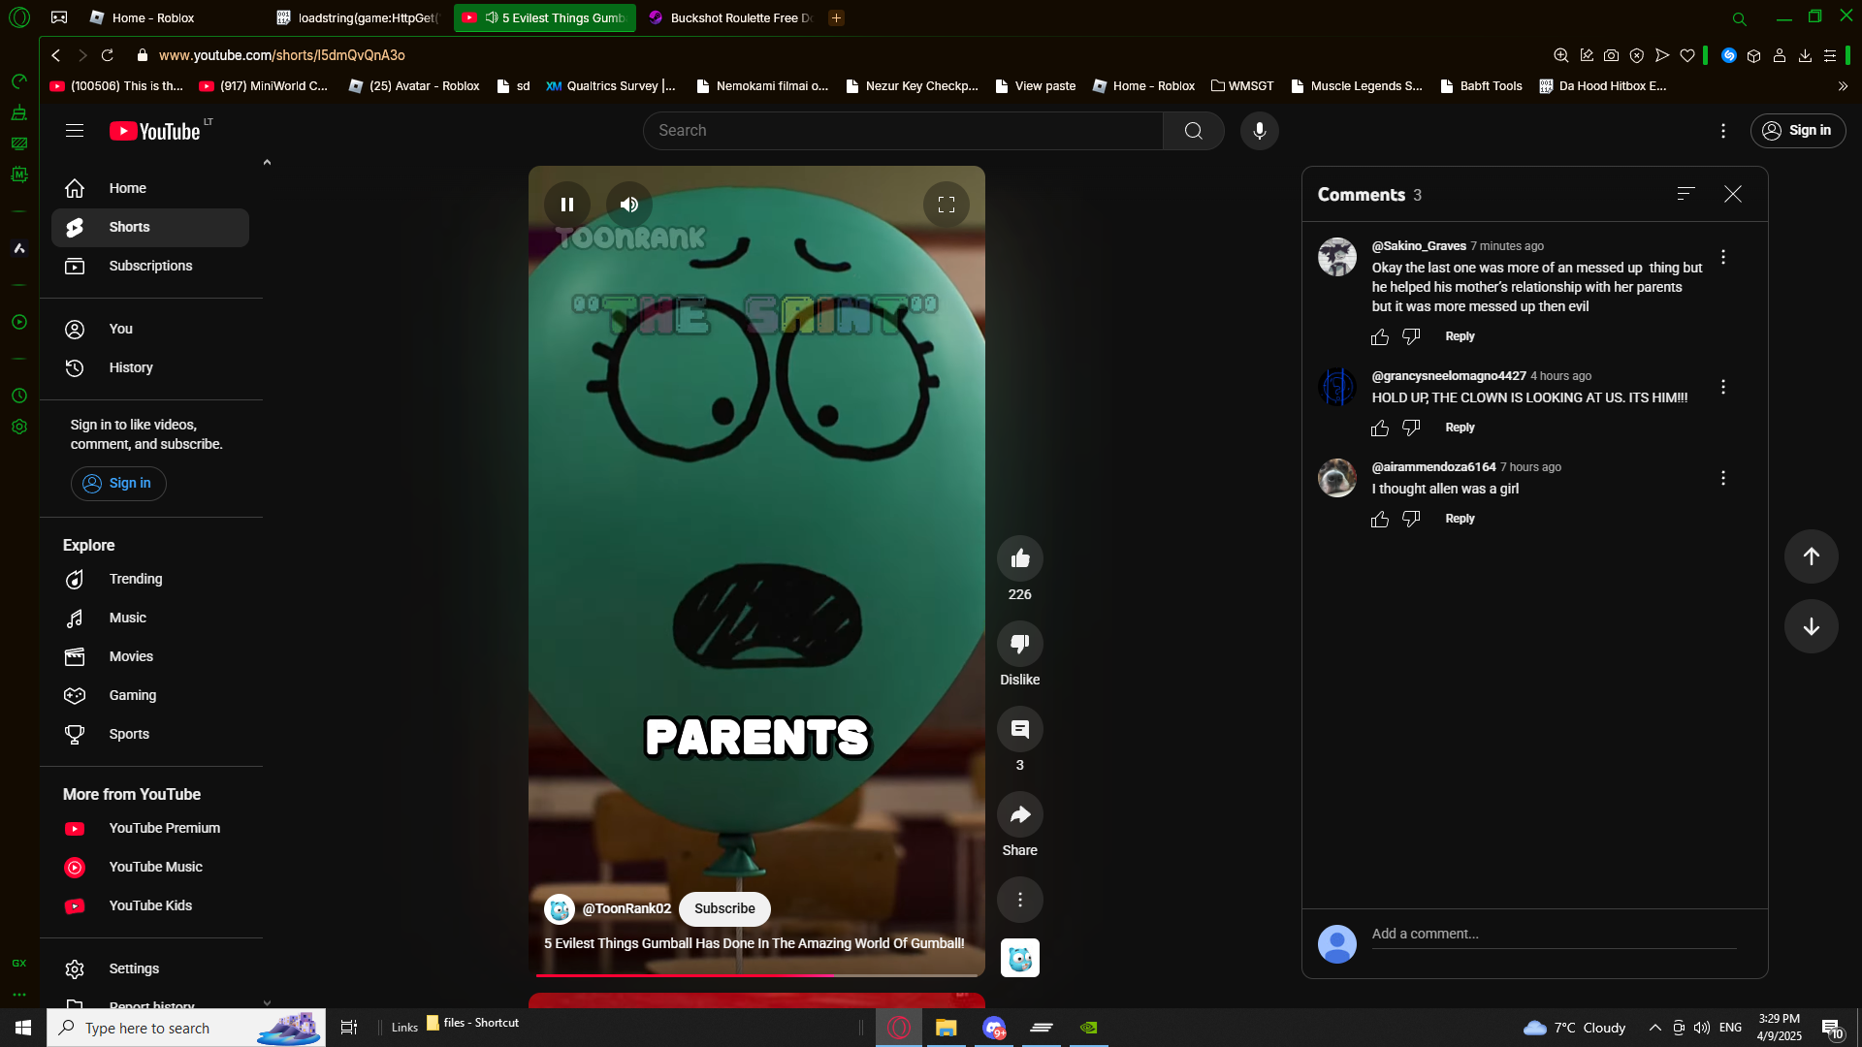Viewport: 1862px width, 1047px height.
Task: Show more bookmarks chevron
Action: 1843,86
